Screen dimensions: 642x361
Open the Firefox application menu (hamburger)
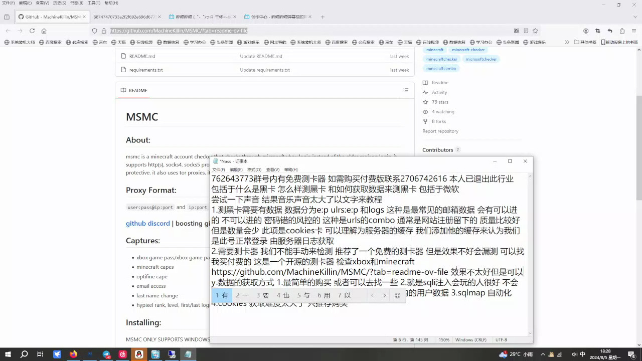[634, 31]
